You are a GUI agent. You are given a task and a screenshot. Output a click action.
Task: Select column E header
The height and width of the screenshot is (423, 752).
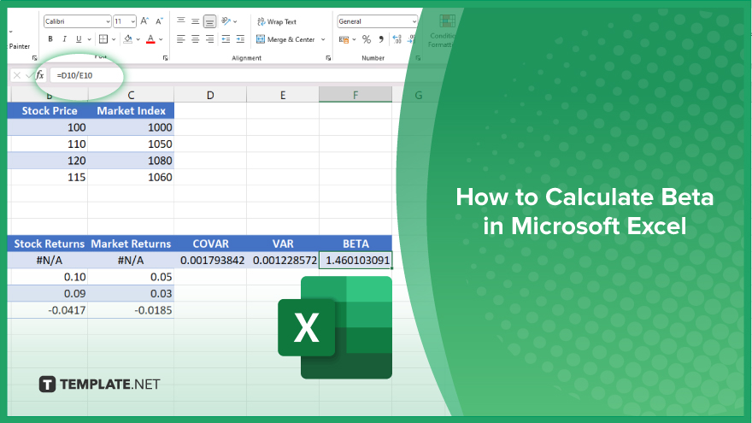click(283, 95)
